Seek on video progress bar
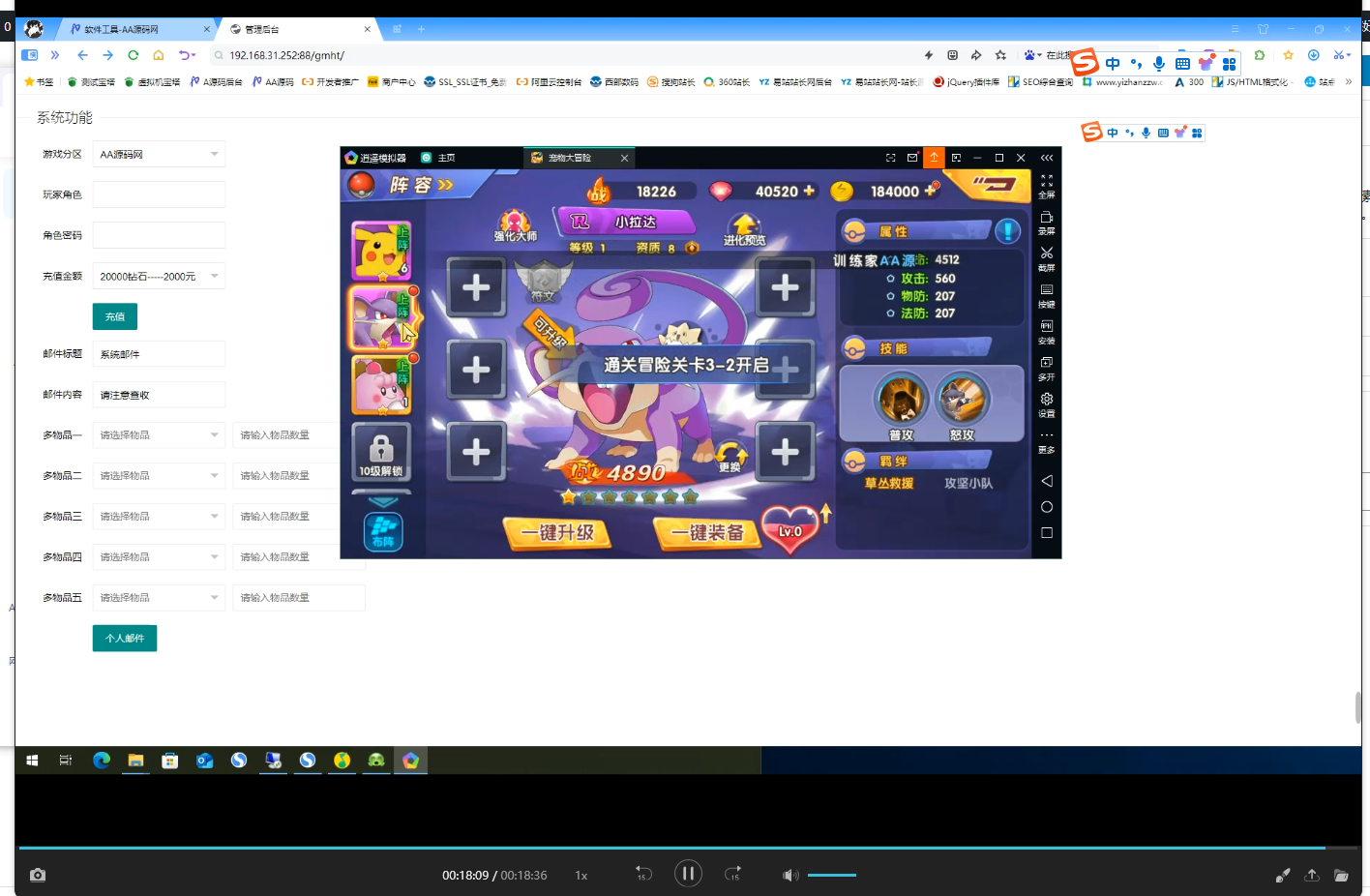Screen dimensions: 1370x896 (x=688, y=848)
